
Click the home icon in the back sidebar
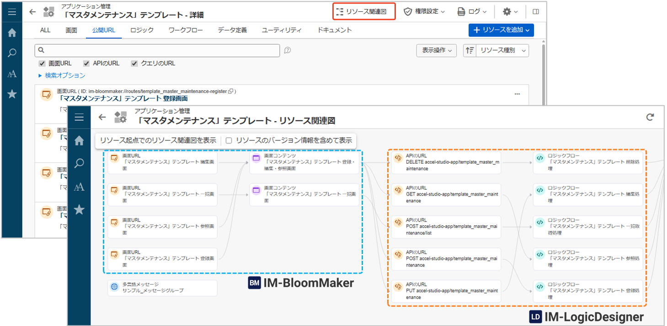(12, 32)
